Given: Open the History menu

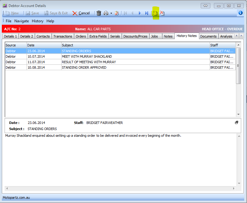Looking at the screenshot, I should point(38,21).
